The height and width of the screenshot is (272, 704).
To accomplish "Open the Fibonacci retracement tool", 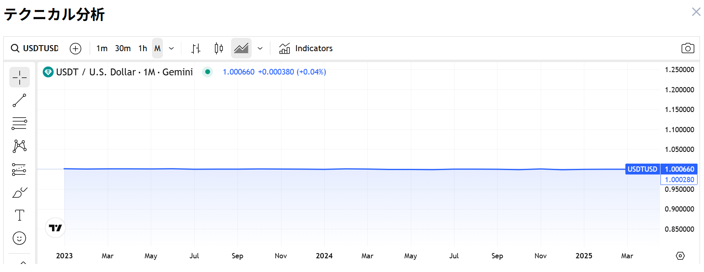I will click(19, 123).
